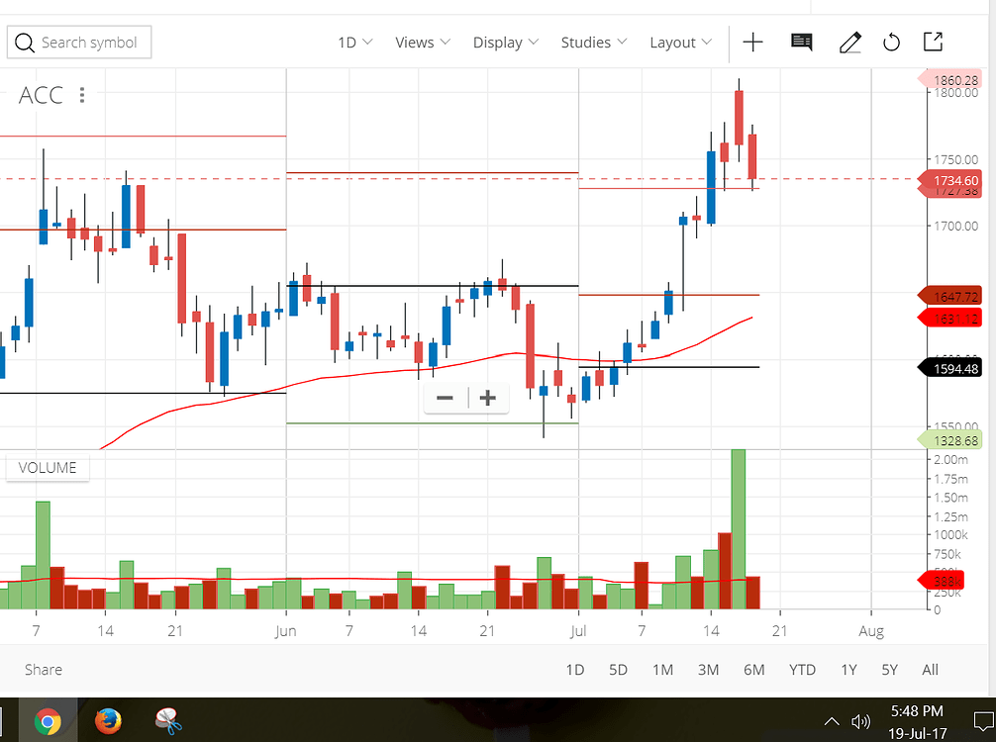
Task: Zoom in using the plus control on chart
Action: pyautogui.click(x=487, y=398)
